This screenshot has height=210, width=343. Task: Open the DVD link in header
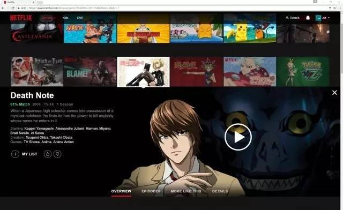tap(80, 18)
